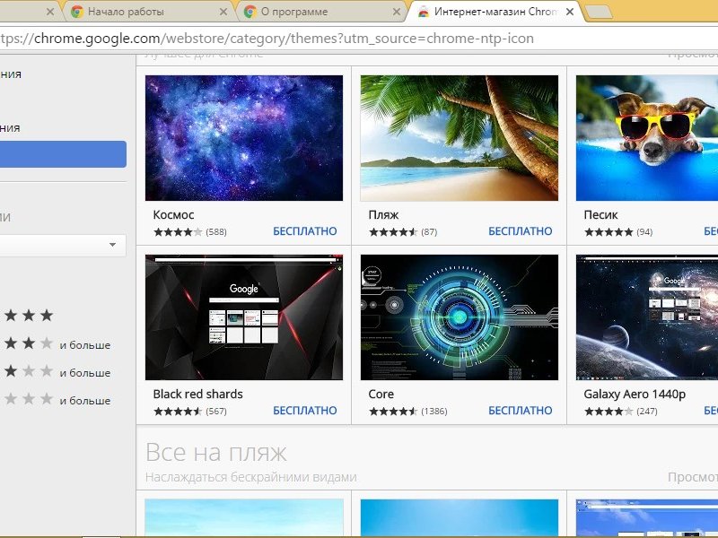Open the Песик dog-in-sunglasses preview image

coord(647,138)
